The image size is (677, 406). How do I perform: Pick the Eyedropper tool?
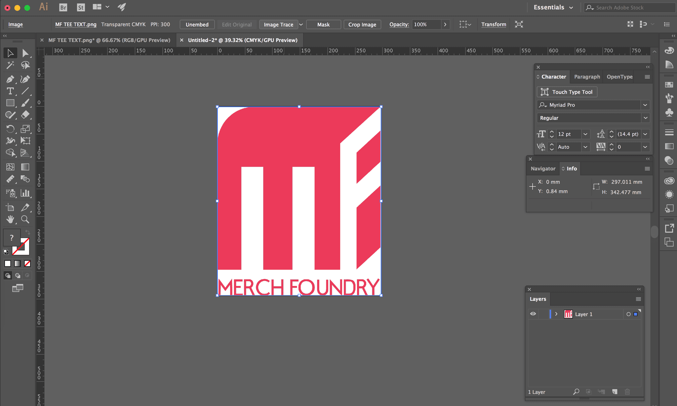(25, 207)
